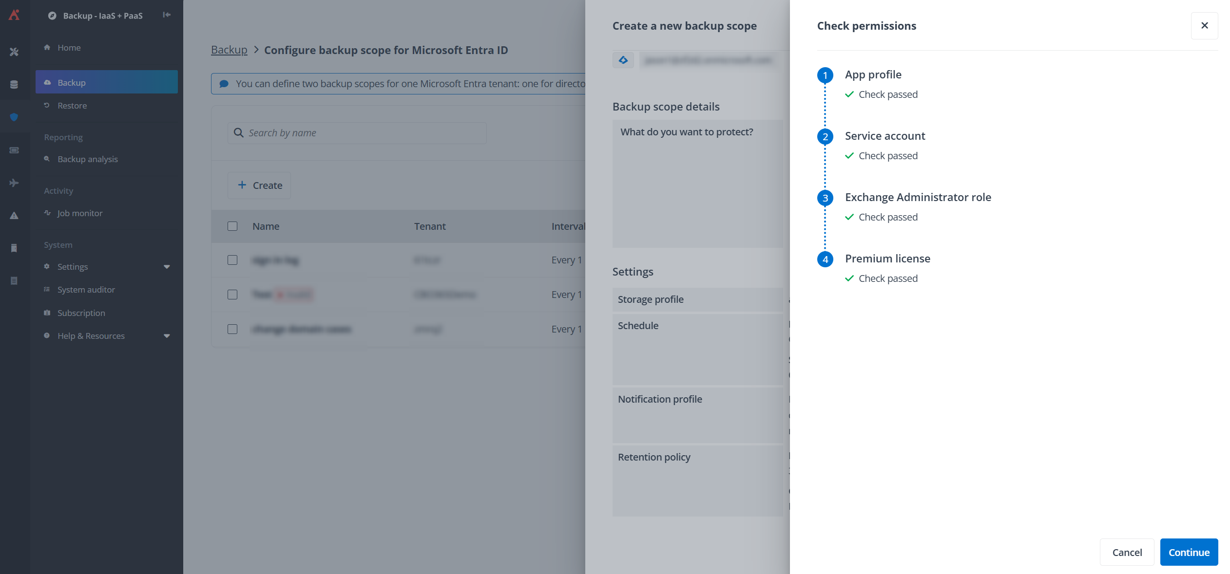Click the Search by name input field

356,132
